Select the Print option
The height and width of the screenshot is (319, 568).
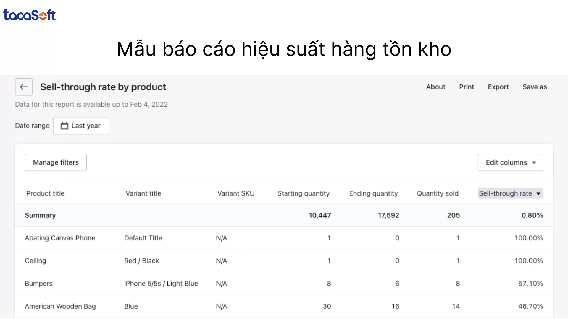click(x=467, y=87)
